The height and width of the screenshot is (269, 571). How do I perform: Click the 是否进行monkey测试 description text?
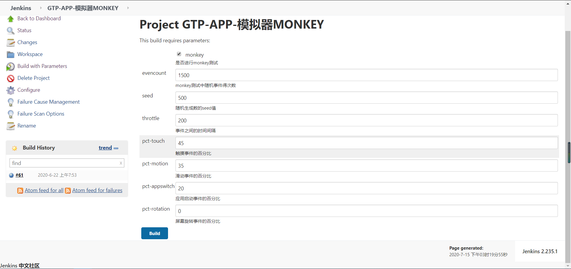(197, 63)
